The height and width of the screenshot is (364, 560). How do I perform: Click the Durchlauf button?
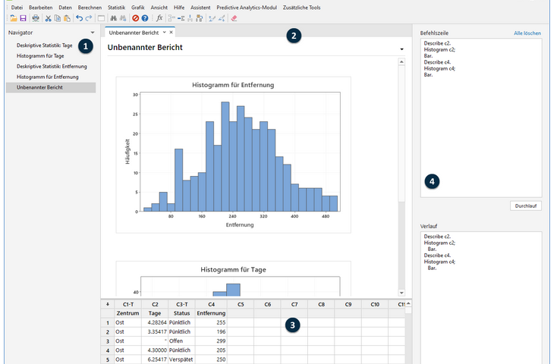point(524,206)
